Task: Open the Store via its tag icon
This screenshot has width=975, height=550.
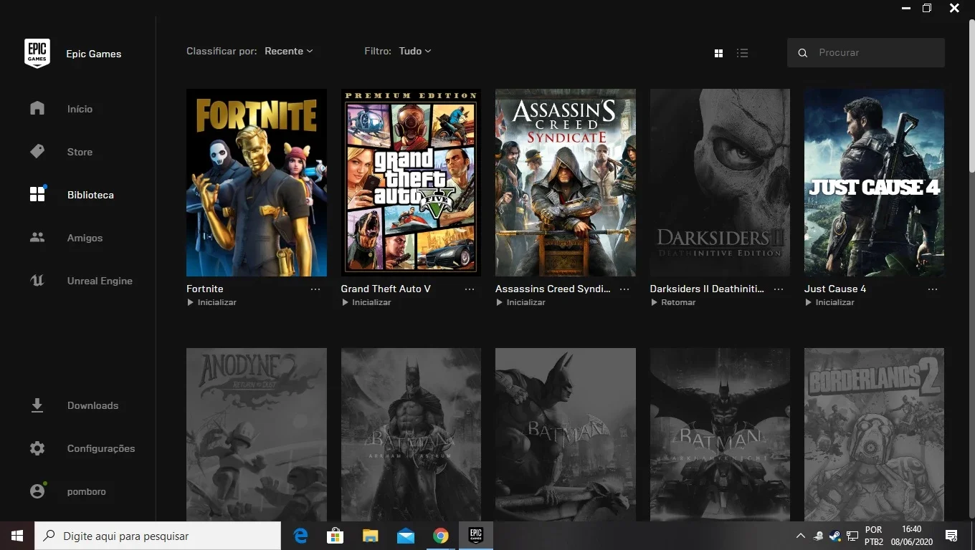Action: pos(37,152)
